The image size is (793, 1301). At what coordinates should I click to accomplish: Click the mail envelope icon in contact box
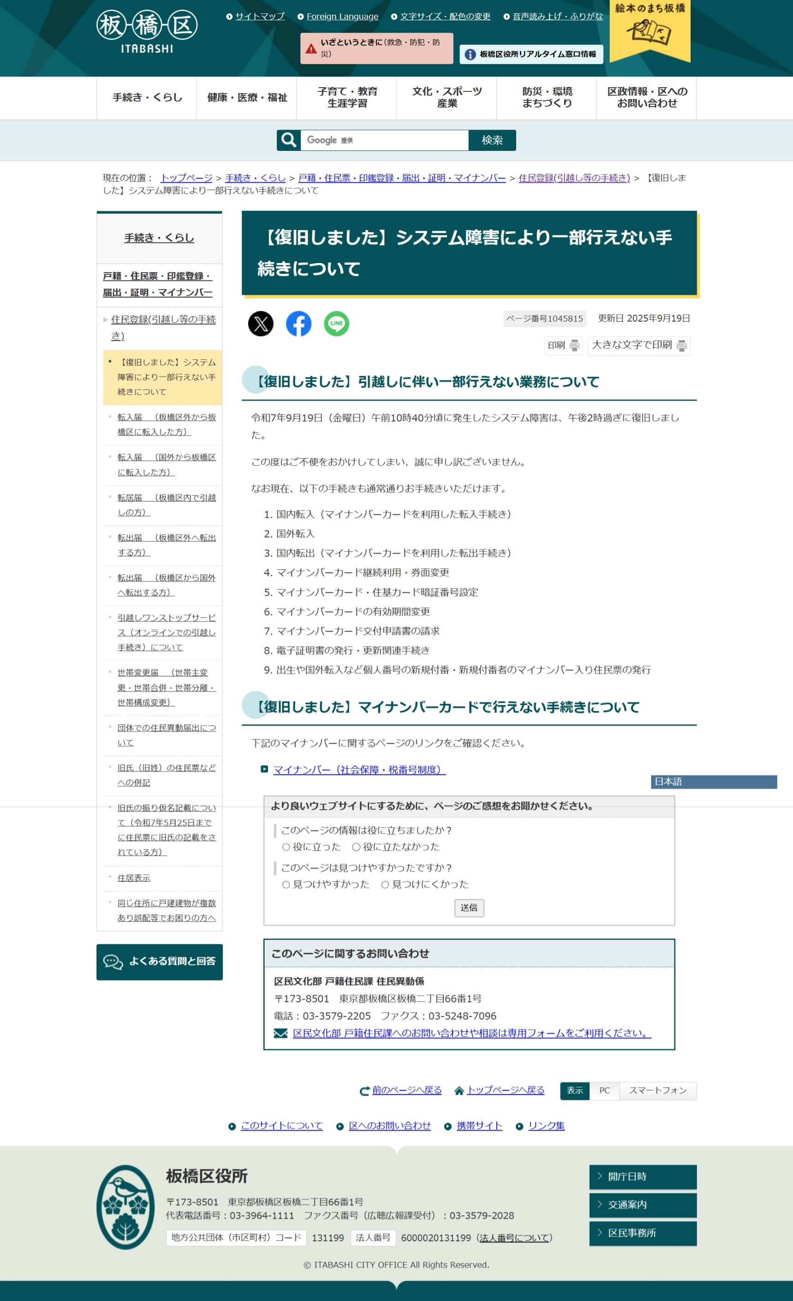280,1033
